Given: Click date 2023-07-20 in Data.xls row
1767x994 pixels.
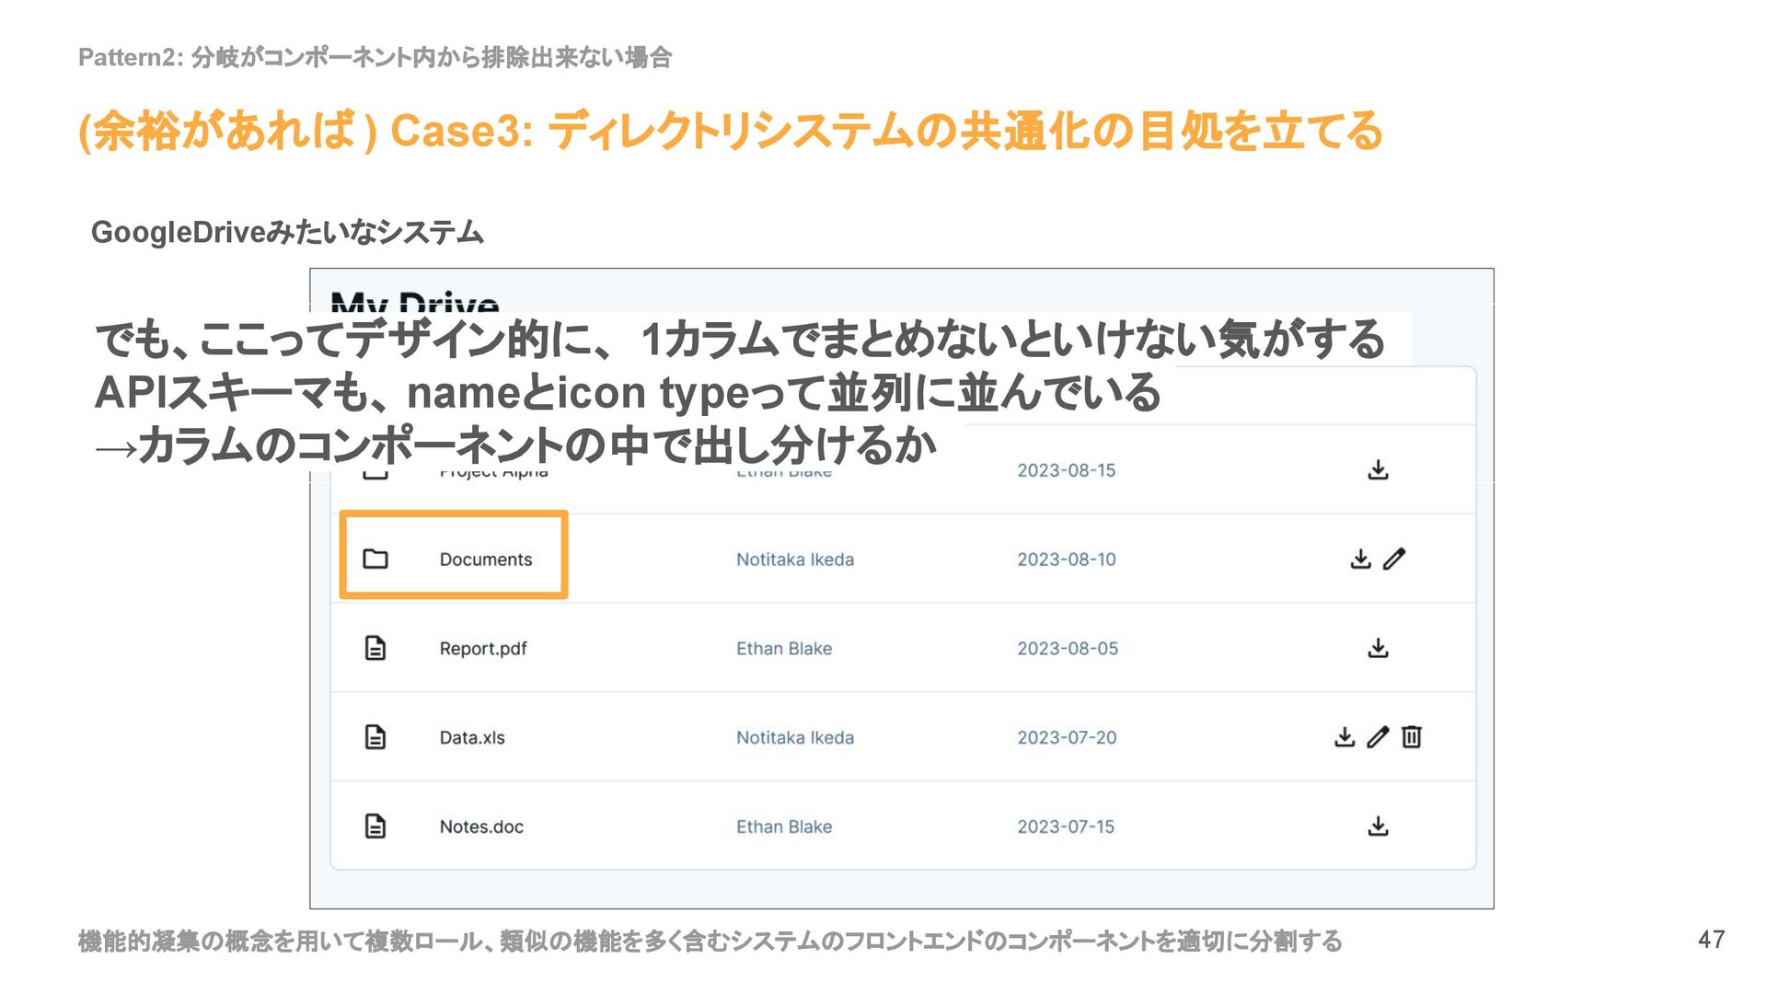Looking at the screenshot, I should [x=1067, y=738].
